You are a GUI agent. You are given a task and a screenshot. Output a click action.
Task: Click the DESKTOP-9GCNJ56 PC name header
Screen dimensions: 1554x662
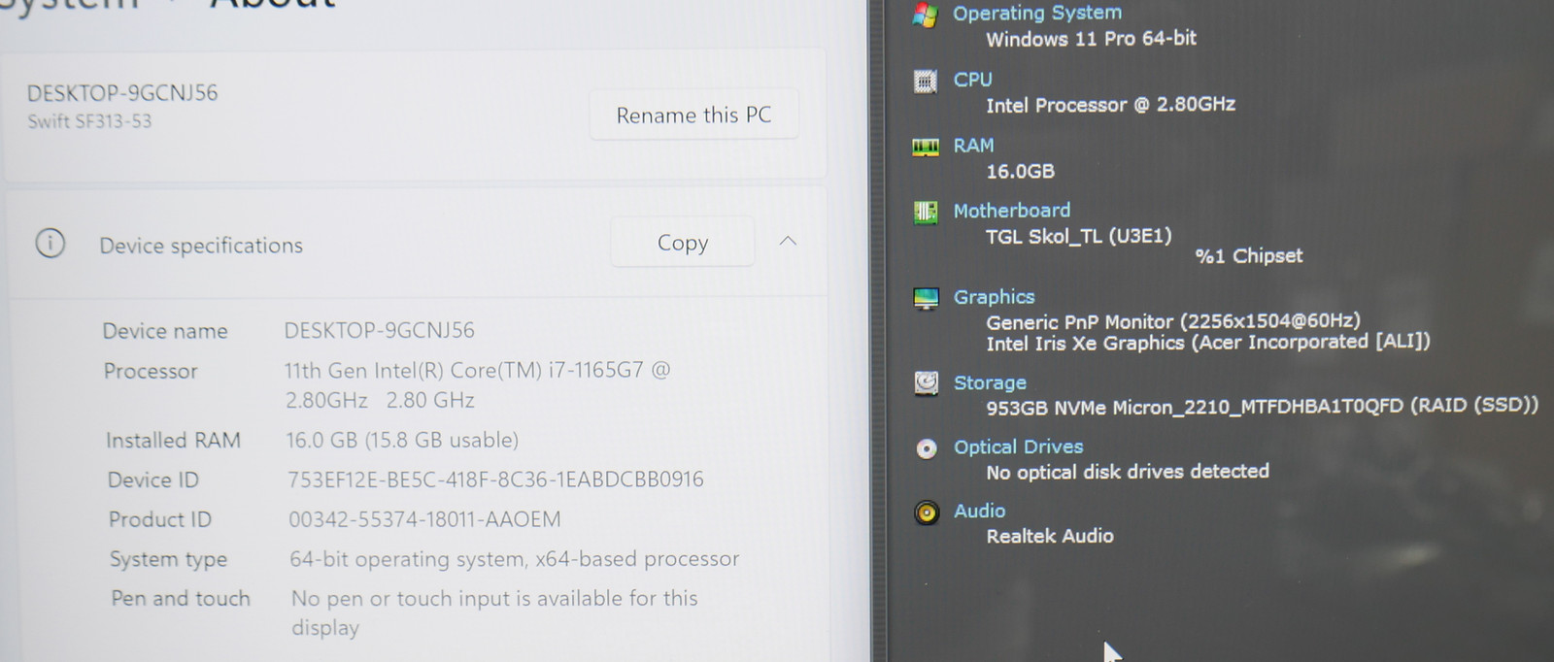coord(122,93)
